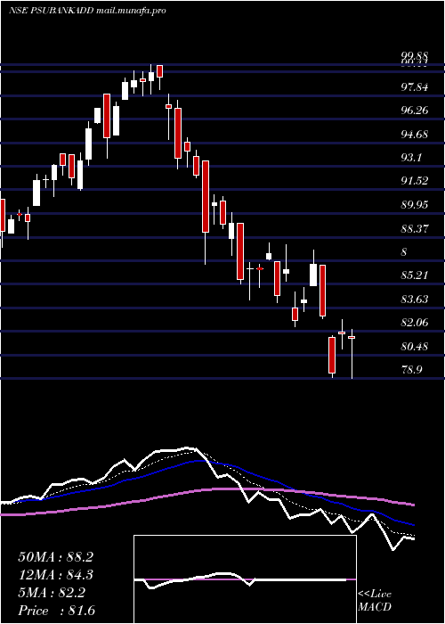Click inside the MACD inset chart

point(245,579)
